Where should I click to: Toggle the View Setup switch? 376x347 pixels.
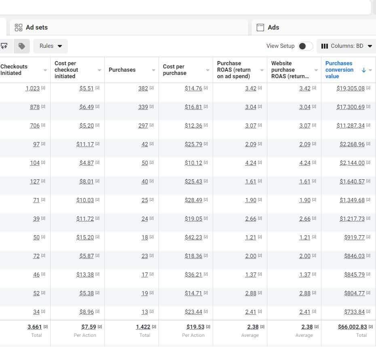point(305,46)
